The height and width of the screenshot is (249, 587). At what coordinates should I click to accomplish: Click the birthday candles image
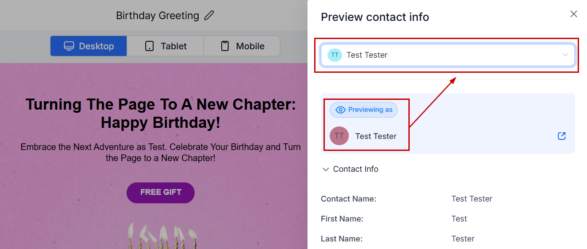click(x=162, y=236)
